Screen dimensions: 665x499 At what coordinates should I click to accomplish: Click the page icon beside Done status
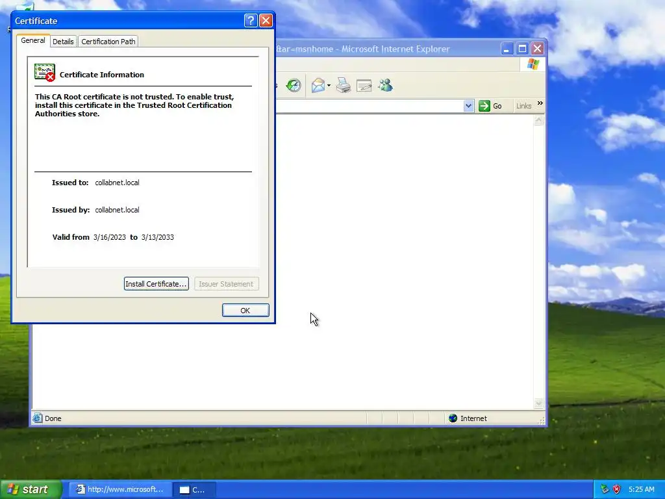pyautogui.click(x=37, y=418)
